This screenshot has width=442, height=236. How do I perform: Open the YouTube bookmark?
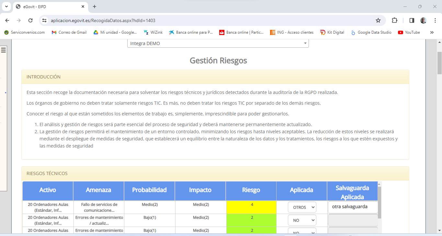409,32
